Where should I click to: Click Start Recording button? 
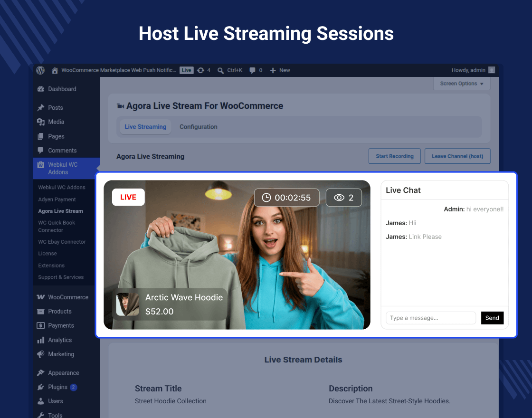[395, 156]
